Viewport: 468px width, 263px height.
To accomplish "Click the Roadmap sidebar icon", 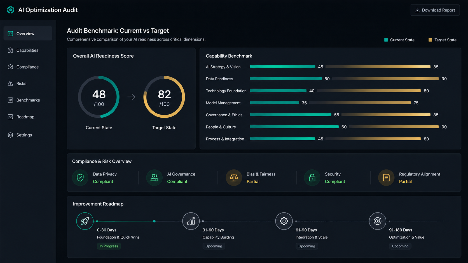I will pyautogui.click(x=10, y=117).
